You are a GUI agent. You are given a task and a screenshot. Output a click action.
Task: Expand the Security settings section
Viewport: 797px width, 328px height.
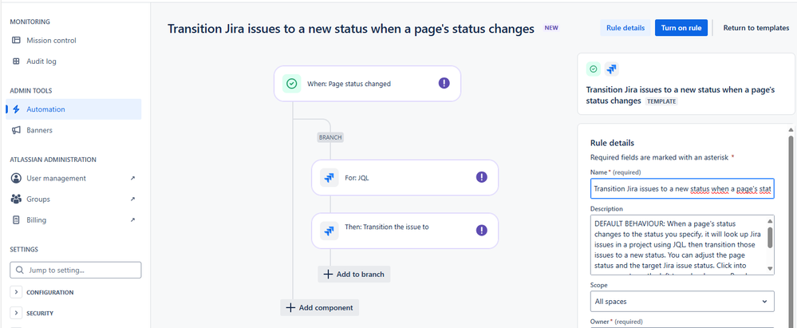click(x=17, y=314)
